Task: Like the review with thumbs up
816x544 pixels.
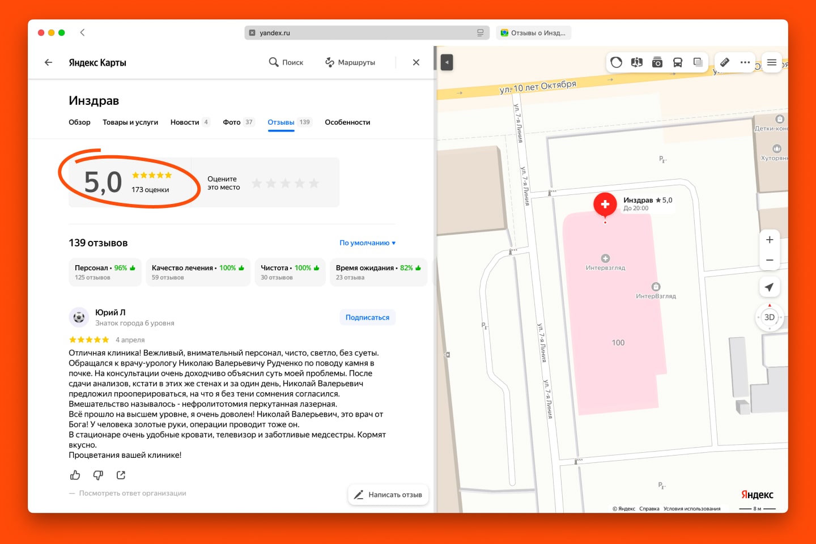Action: click(75, 475)
